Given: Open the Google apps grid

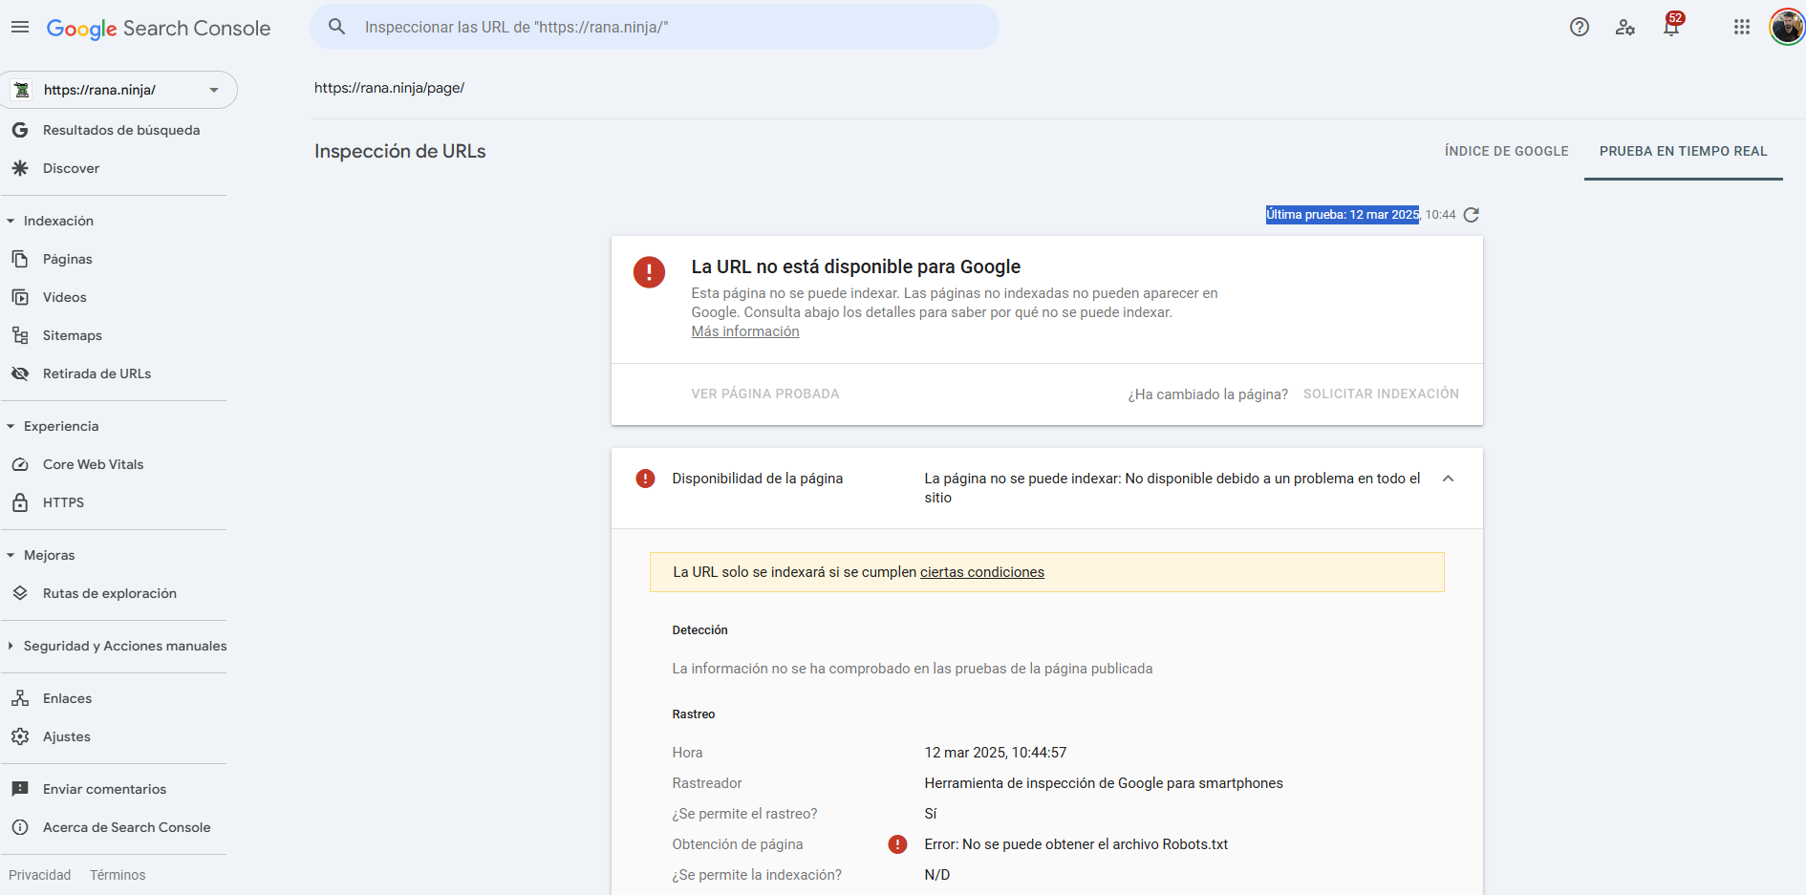Looking at the screenshot, I should pos(1741,27).
